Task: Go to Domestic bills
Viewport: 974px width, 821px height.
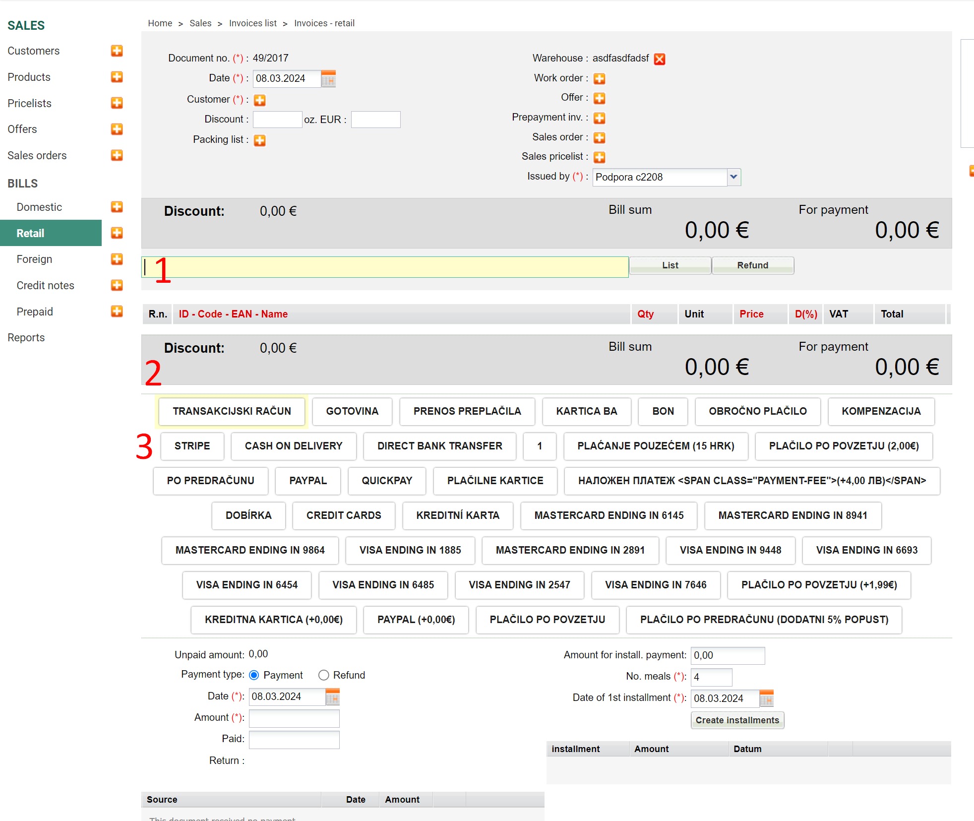Action: 39,207
